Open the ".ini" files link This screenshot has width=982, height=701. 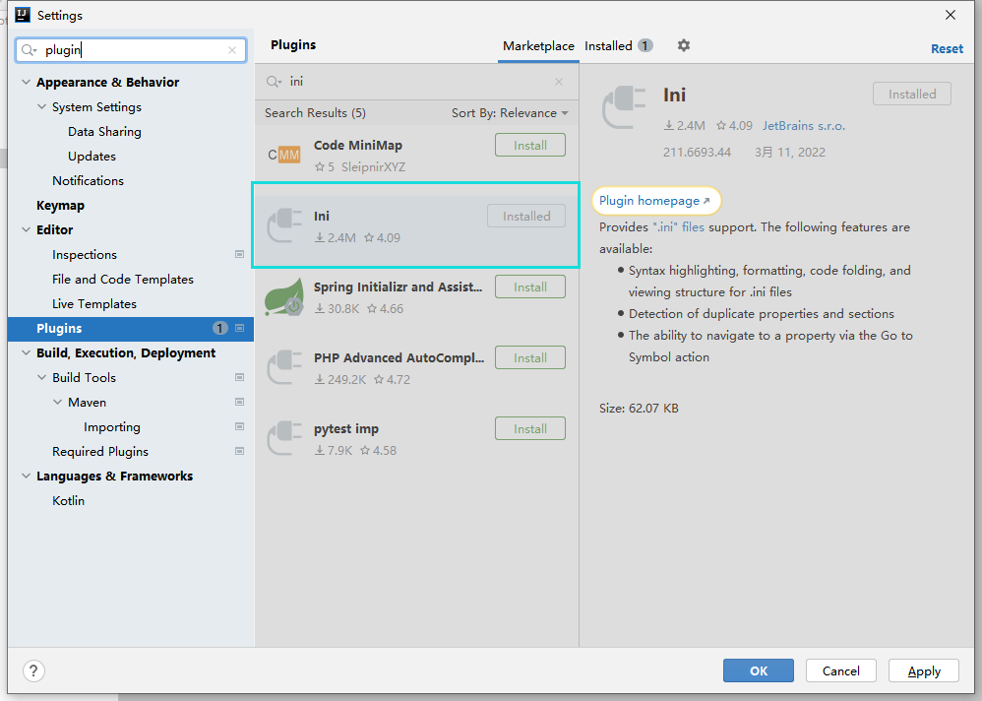click(678, 226)
